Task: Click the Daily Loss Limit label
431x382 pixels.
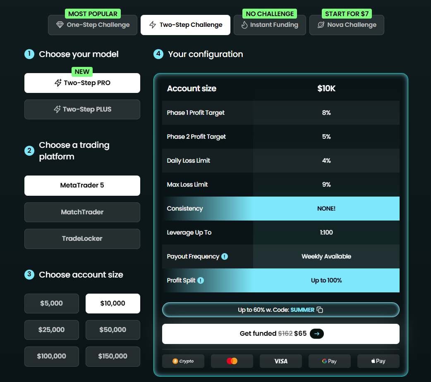Action: [x=189, y=161]
